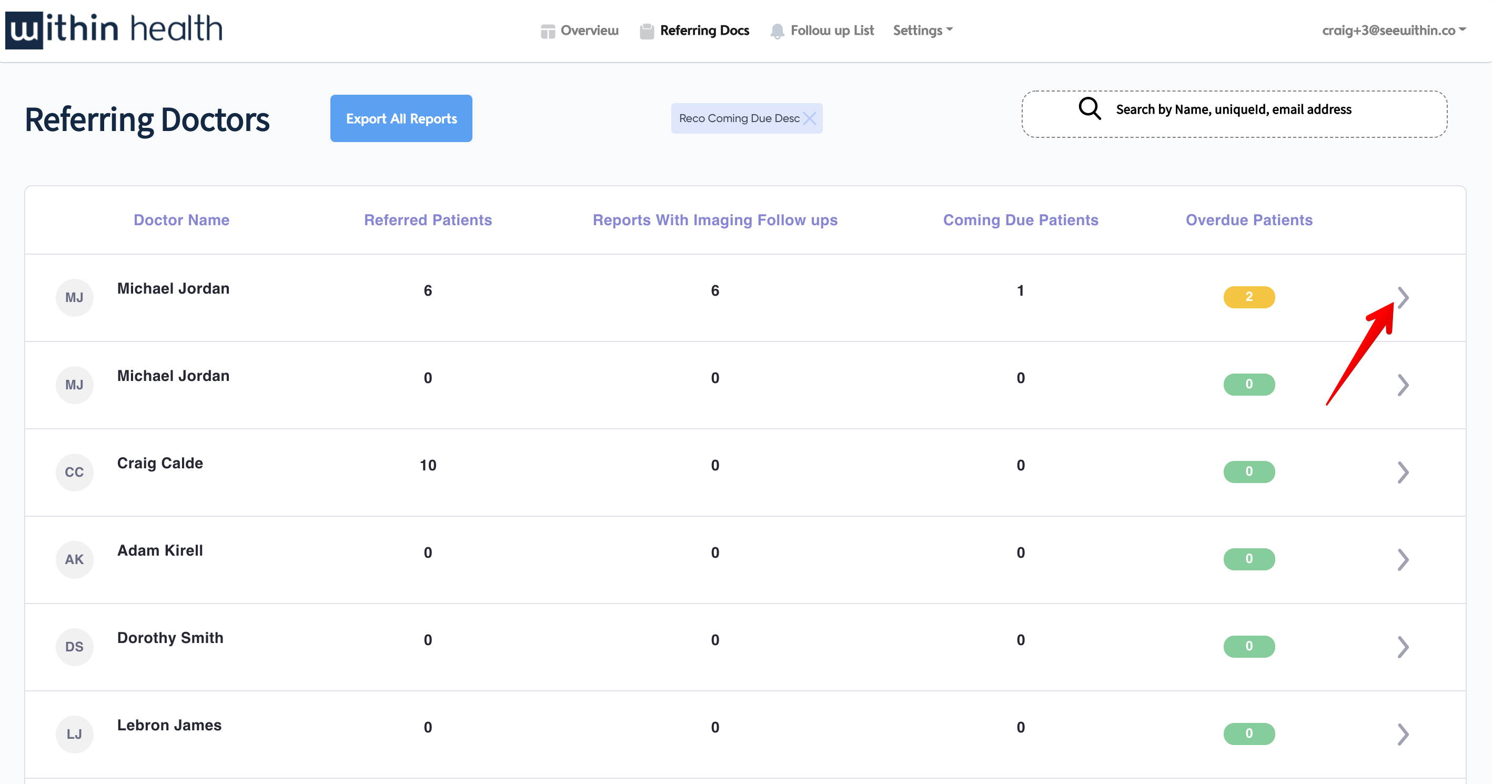The height and width of the screenshot is (784, 1492).
Task: Select the Lebron James doctor name
Action: 169,726
